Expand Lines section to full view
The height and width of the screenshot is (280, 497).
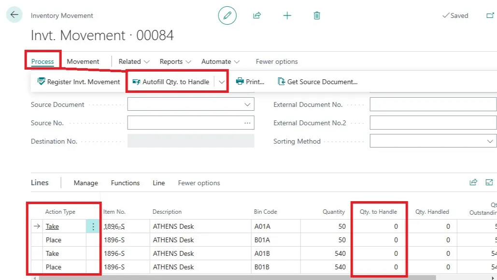(x=489, y=182)
